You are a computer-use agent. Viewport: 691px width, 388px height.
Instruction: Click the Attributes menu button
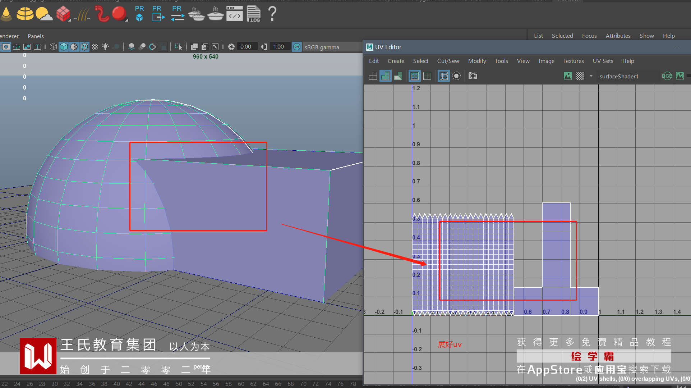point(618,36)
